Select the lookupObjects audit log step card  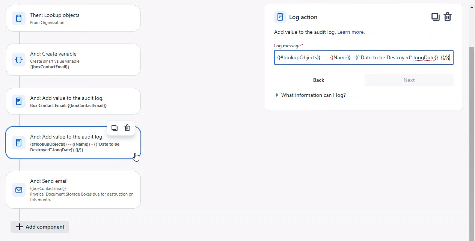pos(73,143)
